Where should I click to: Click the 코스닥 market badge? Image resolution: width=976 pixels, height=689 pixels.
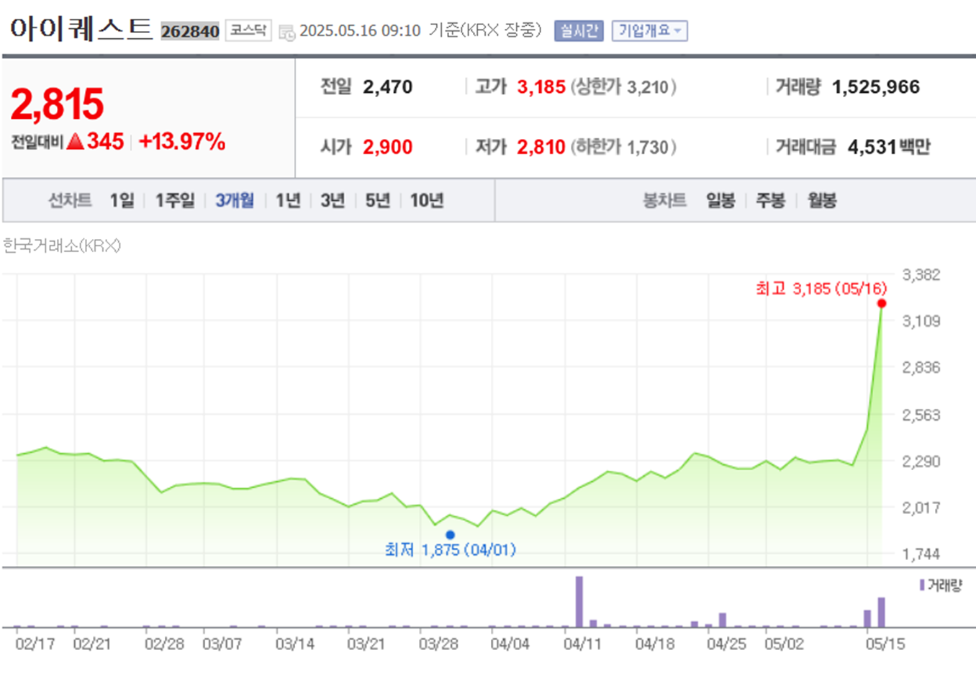pos(248,30)
